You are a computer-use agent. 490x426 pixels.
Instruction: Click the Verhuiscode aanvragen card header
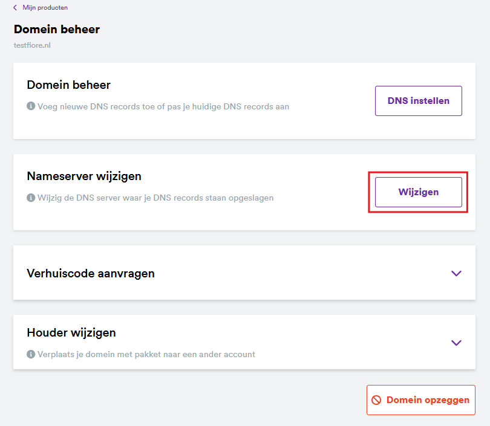click(x=91, y=273)
